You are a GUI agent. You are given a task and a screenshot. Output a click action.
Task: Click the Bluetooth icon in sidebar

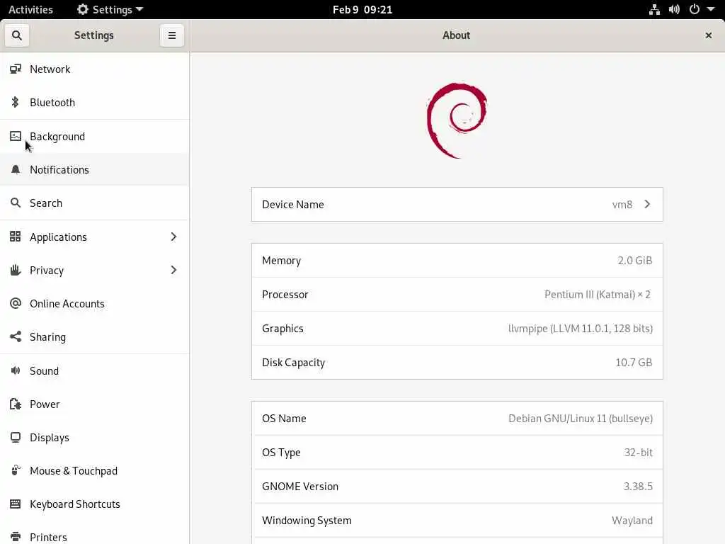tap(16, 102)
